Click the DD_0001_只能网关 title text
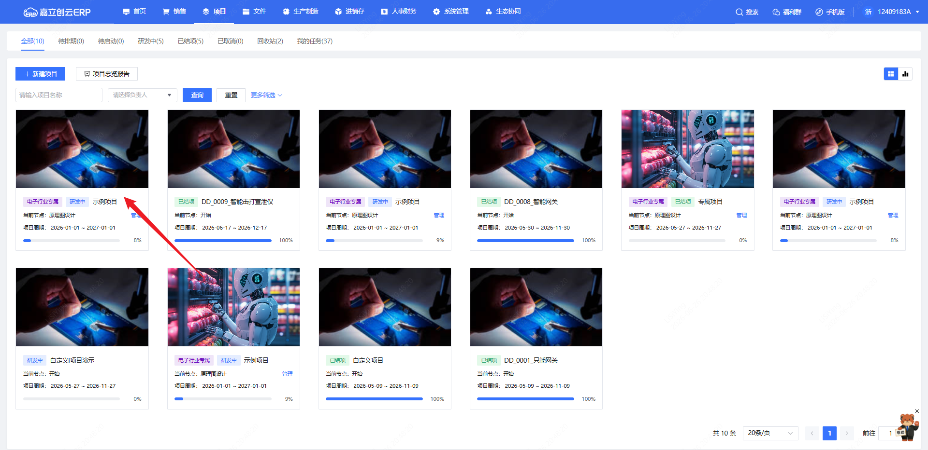The image size is (928, 450). (x=531, y=360)
